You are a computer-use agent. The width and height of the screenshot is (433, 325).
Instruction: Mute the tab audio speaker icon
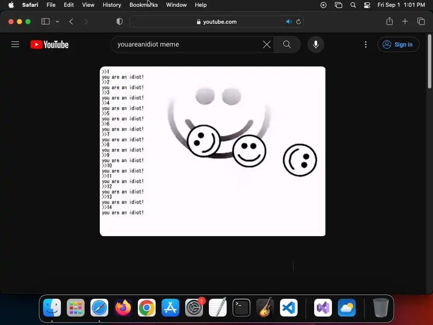tap(289, 22)
